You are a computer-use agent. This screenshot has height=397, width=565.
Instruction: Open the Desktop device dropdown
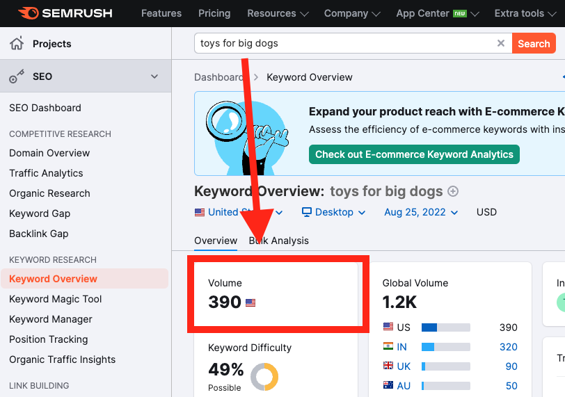click(334, 212)
